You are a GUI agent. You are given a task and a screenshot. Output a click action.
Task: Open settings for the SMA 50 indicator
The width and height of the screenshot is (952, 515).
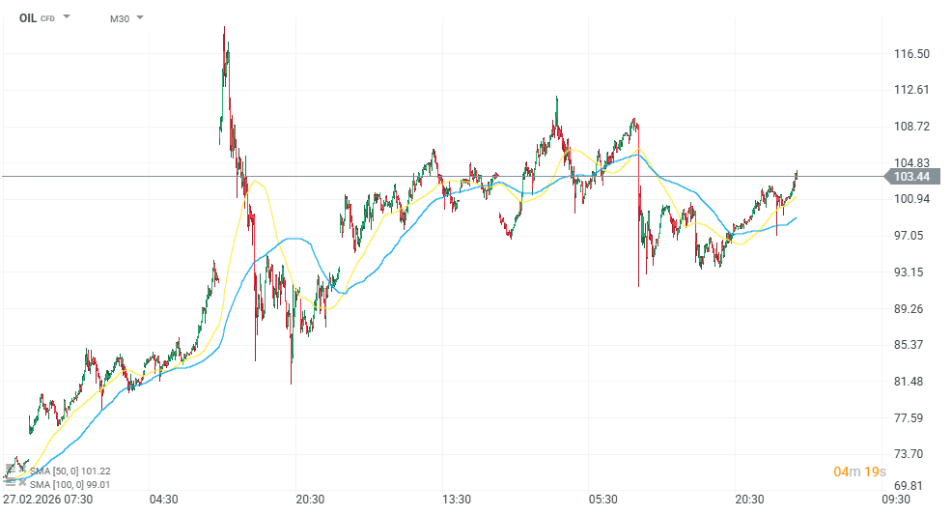point(11,472)
